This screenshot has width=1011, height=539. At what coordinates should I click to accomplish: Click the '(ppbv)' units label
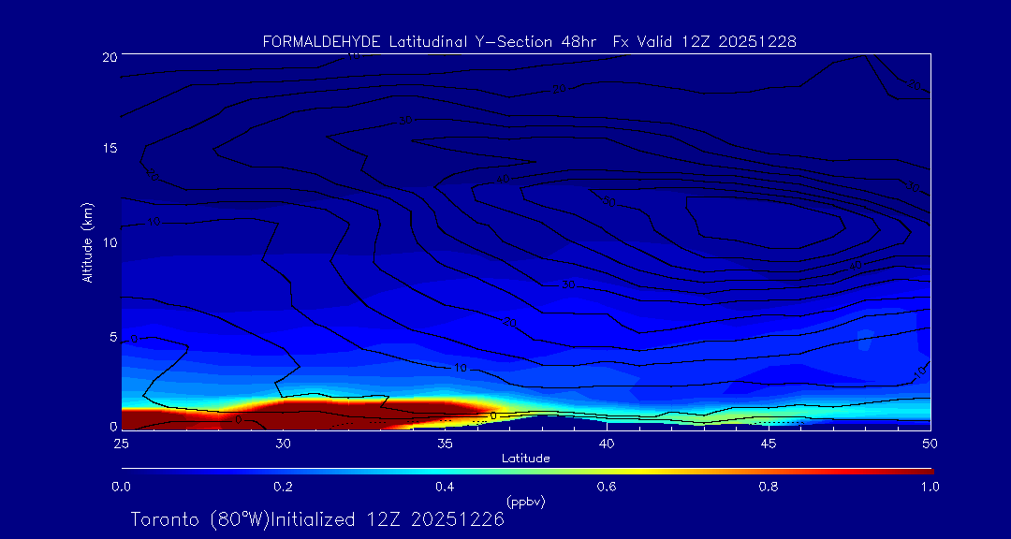coord(525,501)
